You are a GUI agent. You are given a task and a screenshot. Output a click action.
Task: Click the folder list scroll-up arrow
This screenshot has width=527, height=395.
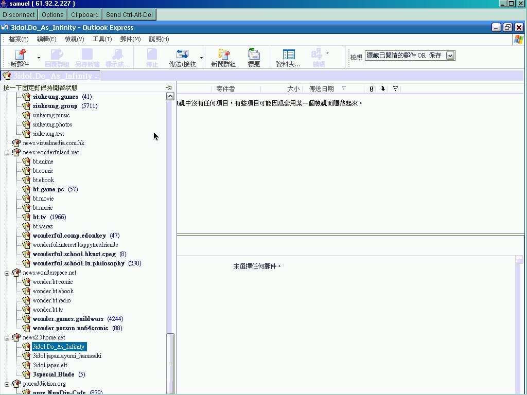click(170, 96)
